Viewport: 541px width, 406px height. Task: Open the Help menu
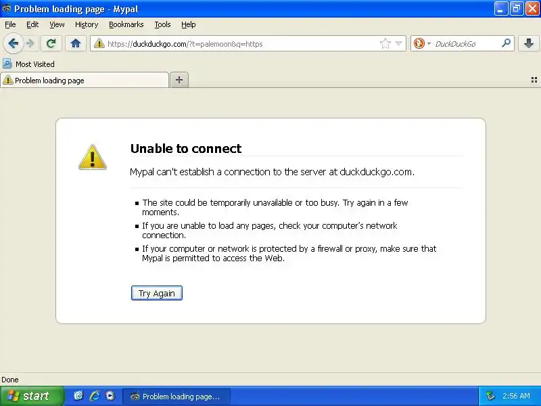coord(189,24)
